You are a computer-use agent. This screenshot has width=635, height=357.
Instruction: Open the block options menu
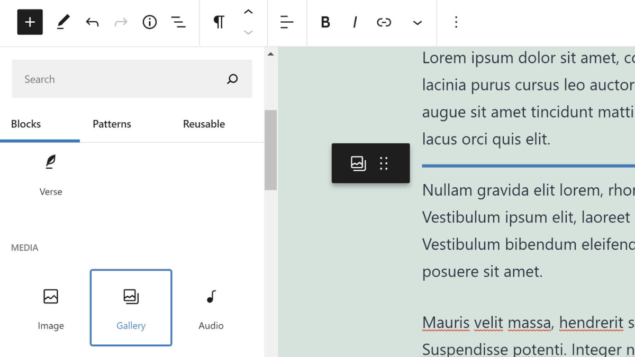[x=456, y=22]
